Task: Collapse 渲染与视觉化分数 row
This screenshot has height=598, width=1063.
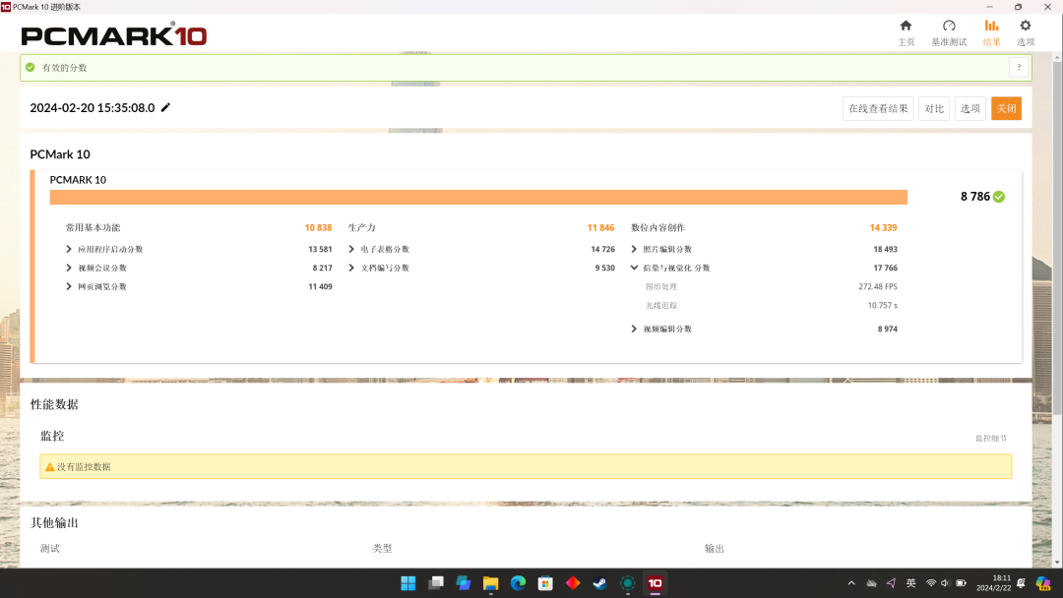Action: pos(634,268)
